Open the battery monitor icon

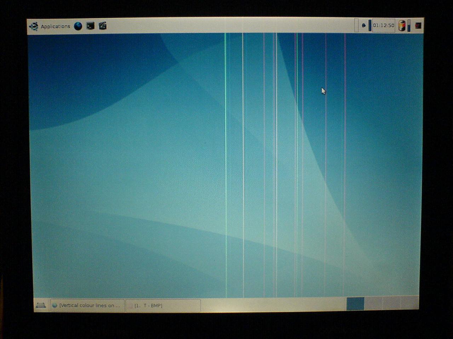(402, 25)
